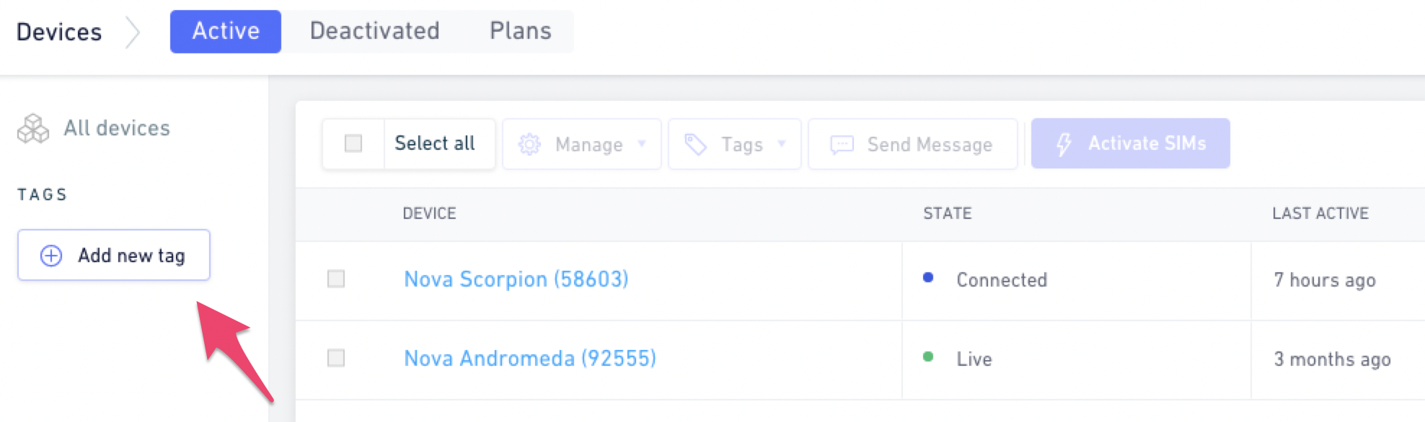
Task: Open the Nova Andromeda (92555) device link
Action: coord(530,359)
